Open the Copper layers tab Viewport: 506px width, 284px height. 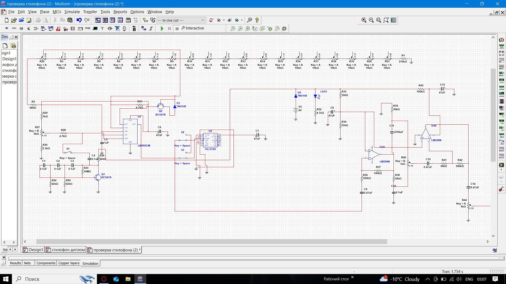point(69,263)
